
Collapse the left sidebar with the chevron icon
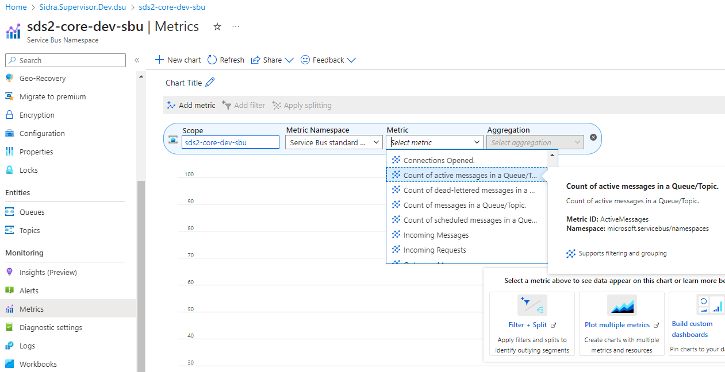[137, 60]
